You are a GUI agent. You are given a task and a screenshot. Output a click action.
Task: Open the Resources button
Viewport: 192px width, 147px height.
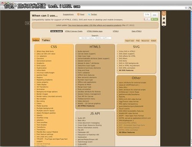(x=145, y=41)
